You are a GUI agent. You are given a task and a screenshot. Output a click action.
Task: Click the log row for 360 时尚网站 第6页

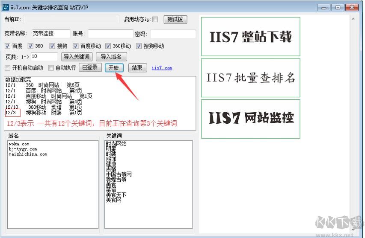tap(42, 85)
